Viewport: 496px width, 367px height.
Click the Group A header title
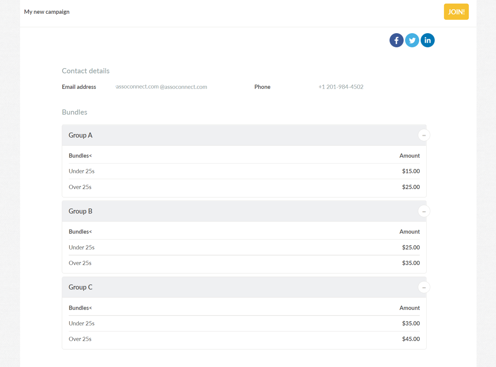81,135
